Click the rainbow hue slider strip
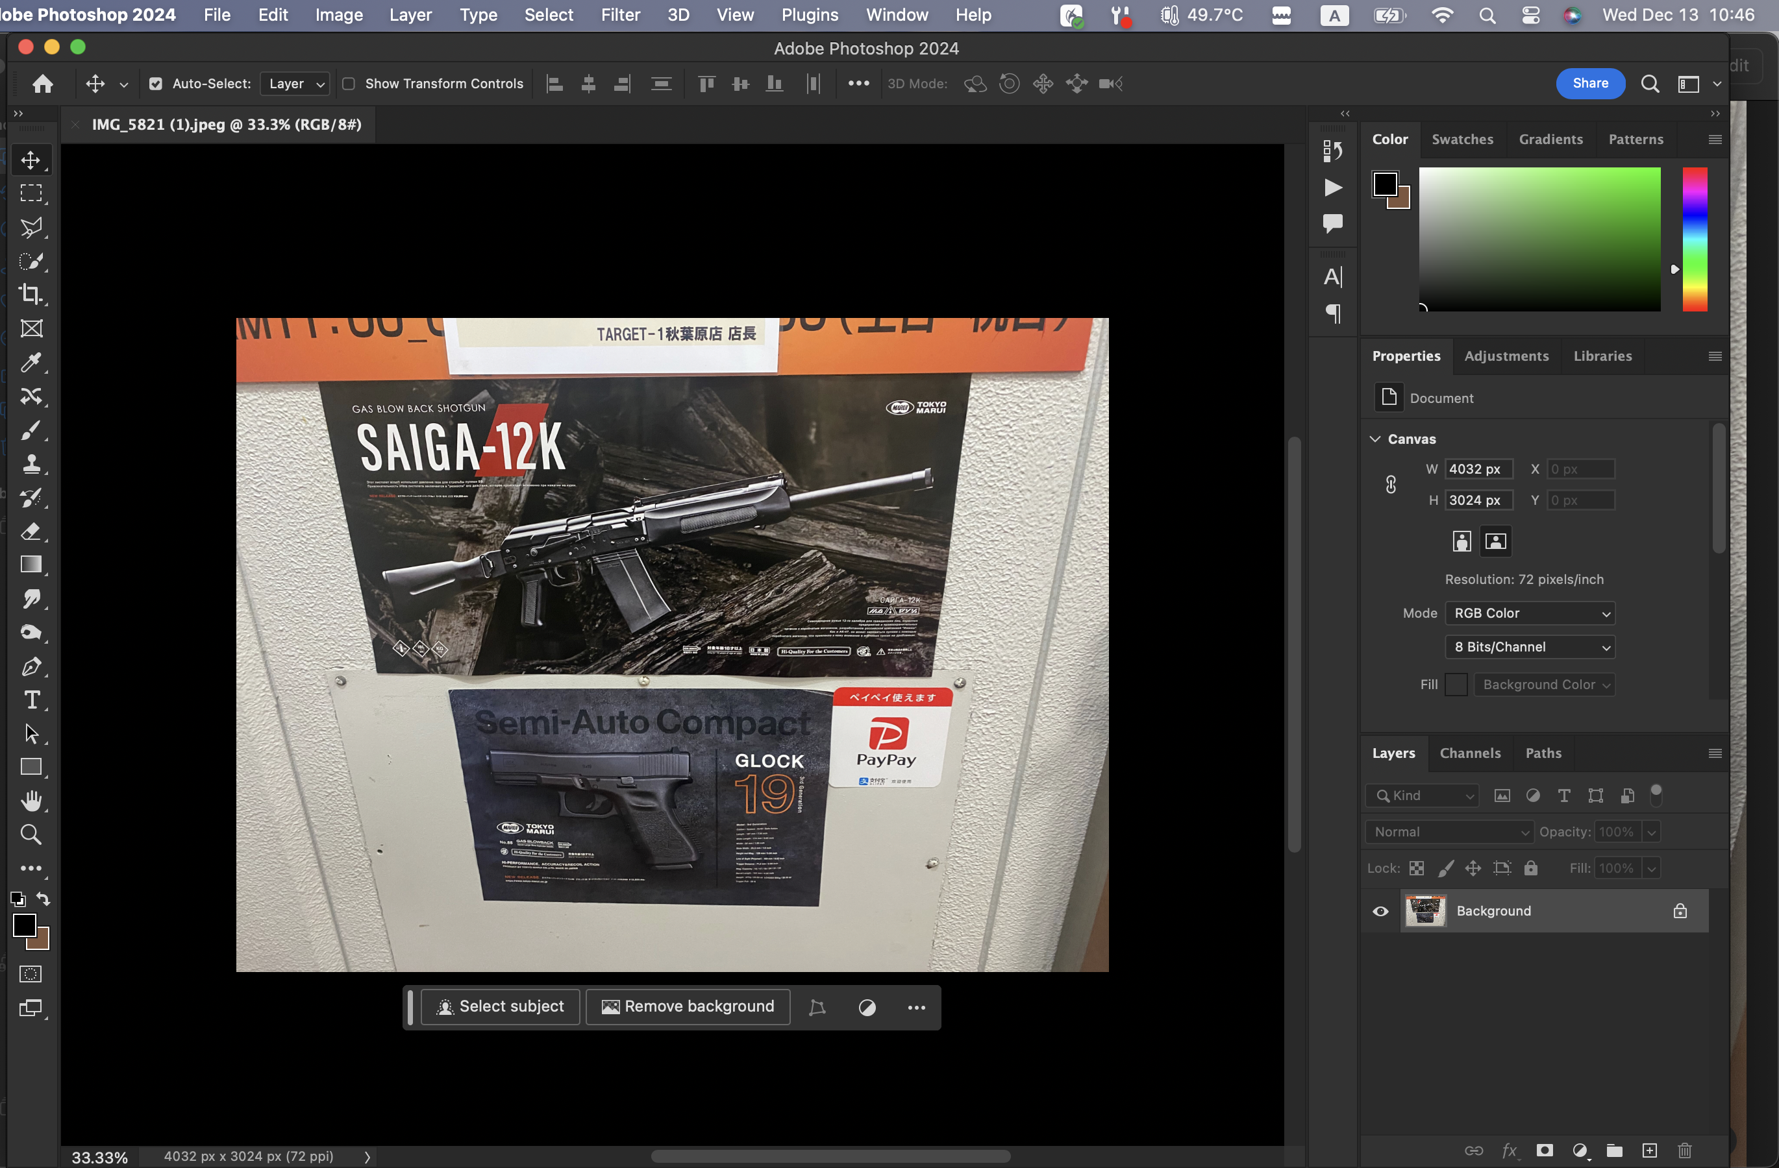Screen dimensions: 1779x1168 1695,239
